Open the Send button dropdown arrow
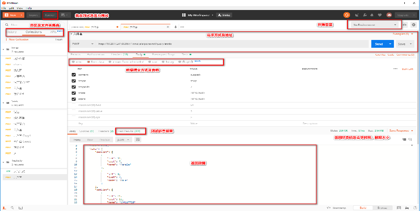Screen dimensions: 420x211 (x=390, y=44)
